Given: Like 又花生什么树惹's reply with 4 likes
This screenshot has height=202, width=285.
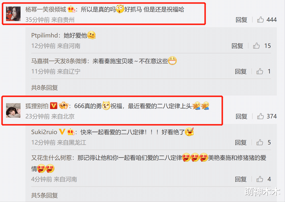Looking at the screenshot, I should (260, 179).
